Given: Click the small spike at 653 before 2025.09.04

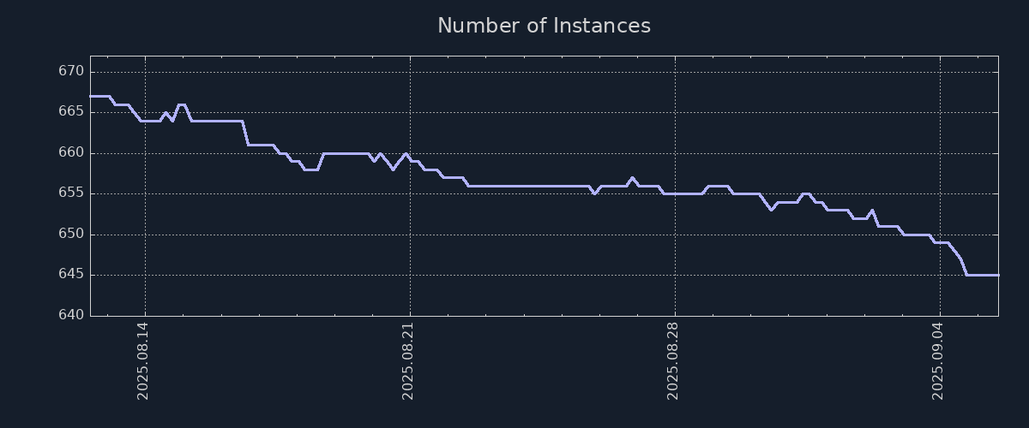Looking at the screenshot, I should (x=872, y=210).
